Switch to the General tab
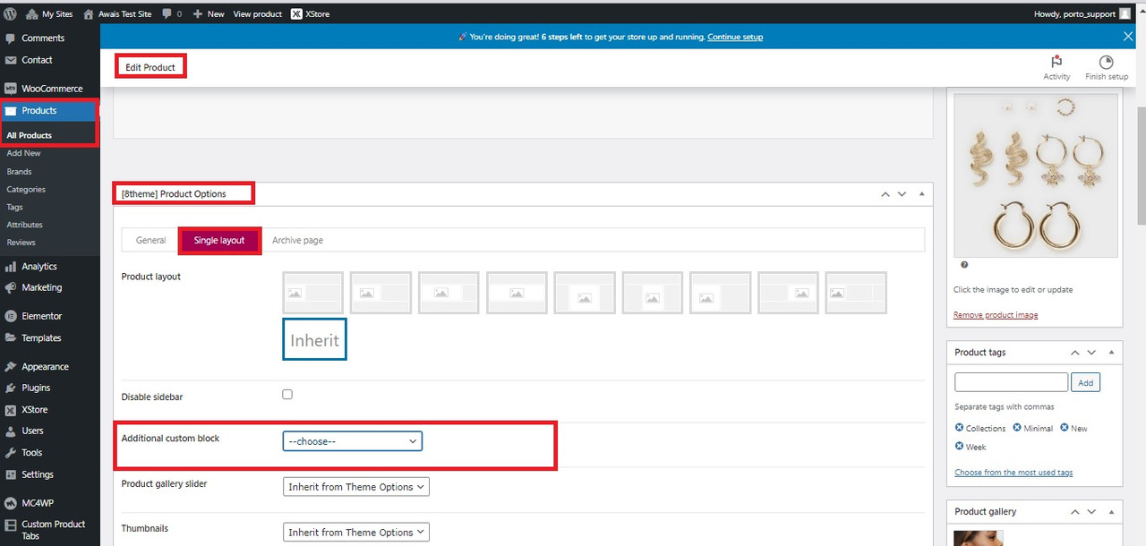The height and width of the screenshot is (546, 1146). pyautogui.click(x=150, y=240)
